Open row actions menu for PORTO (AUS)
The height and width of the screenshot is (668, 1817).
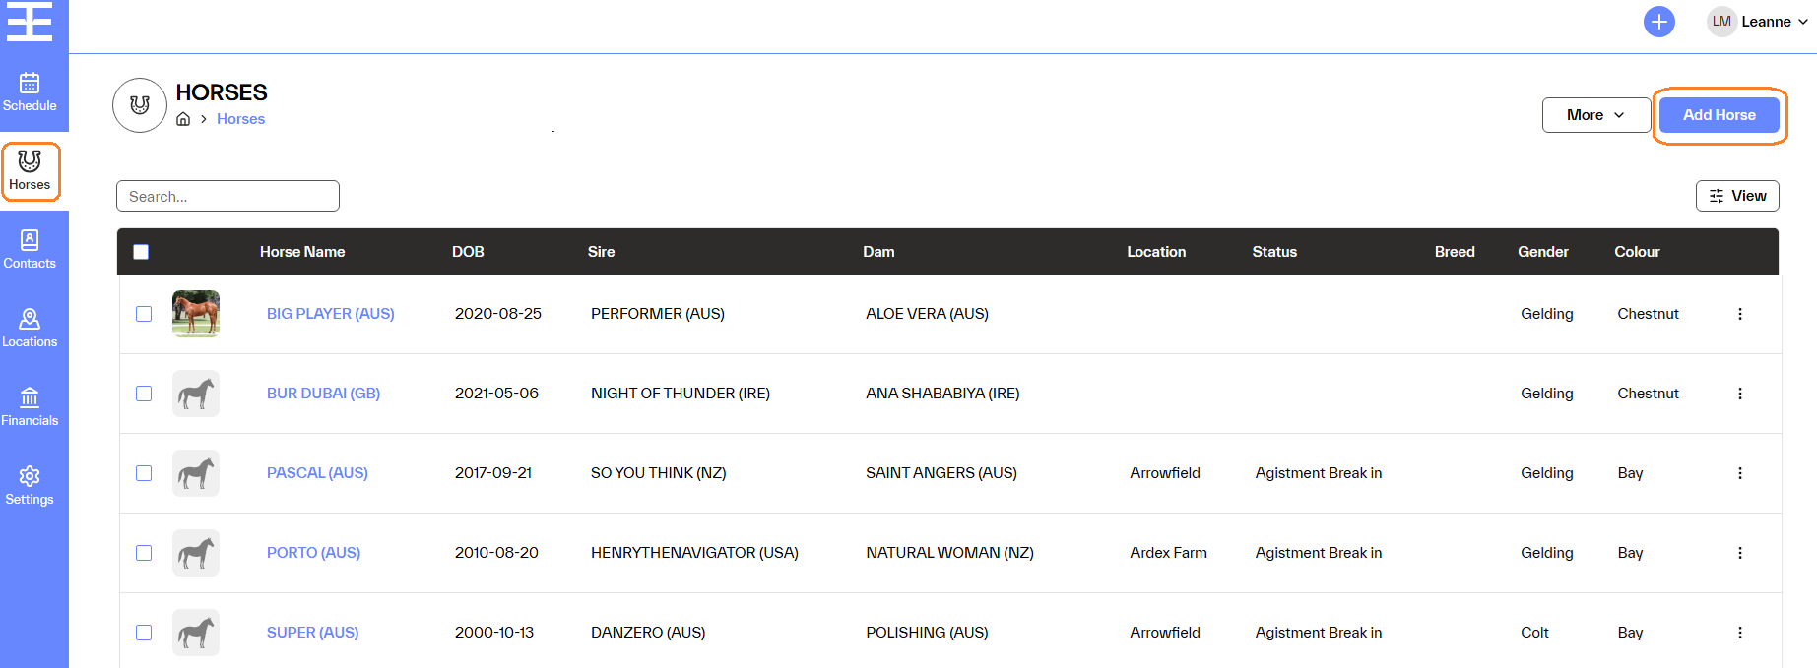click(x=1739, y=553)
